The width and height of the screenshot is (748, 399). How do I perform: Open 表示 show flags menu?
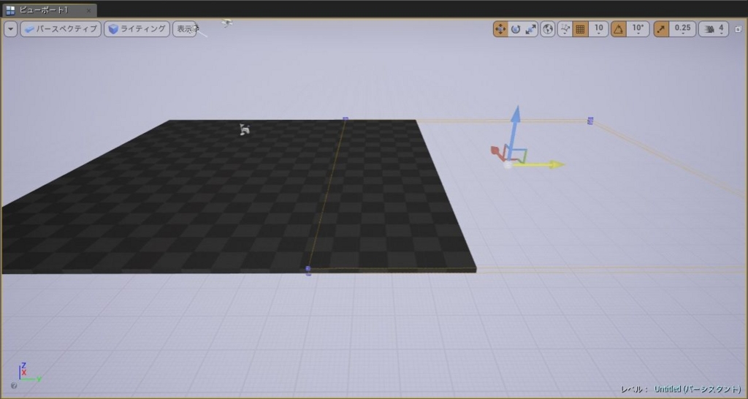click(x=185, y=29)
